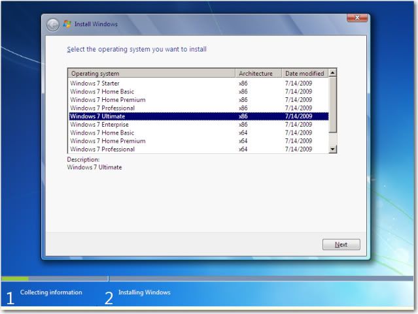Sort list by Architecture column header
Image resolution: width=418 pixels, height=314 pixels.
pyautogui.click(x=258, y=74)
